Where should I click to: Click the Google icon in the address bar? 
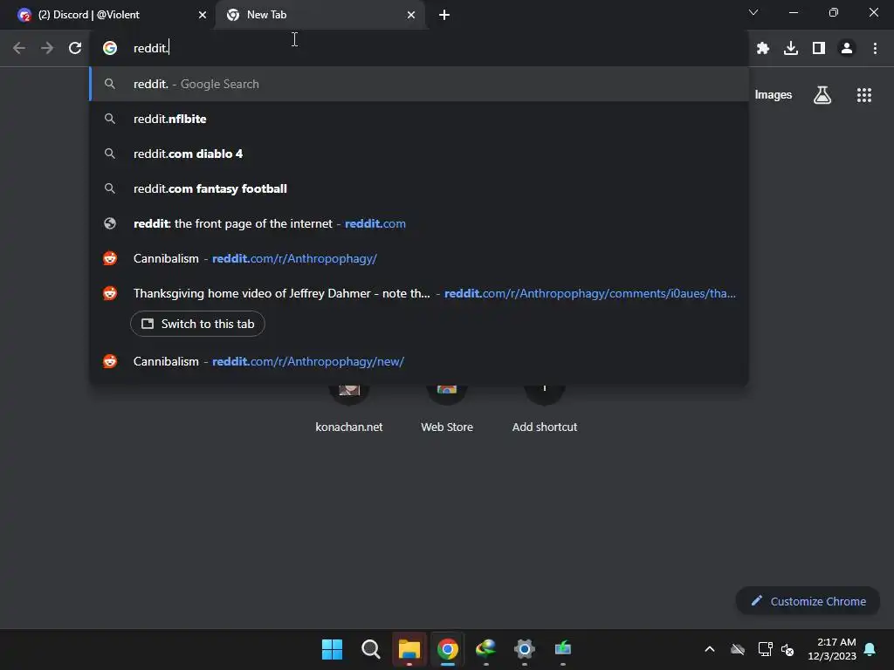pyautogui.click(x=110, y=49)
